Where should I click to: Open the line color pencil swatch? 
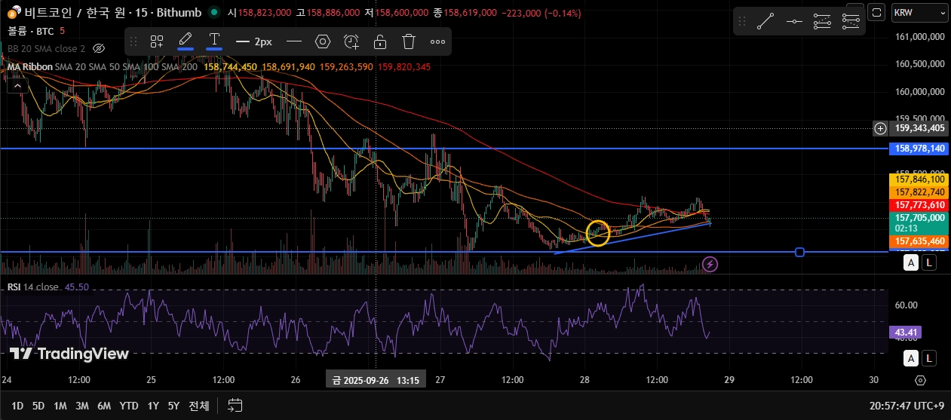click(186, 41)
